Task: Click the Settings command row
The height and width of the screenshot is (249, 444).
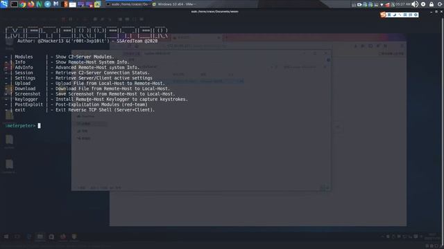Action: 78,78
